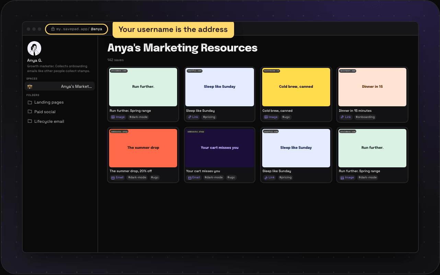Select #ugc tag on summer drop card
This screenshot has height=275, width=440.
click(155, 178)
